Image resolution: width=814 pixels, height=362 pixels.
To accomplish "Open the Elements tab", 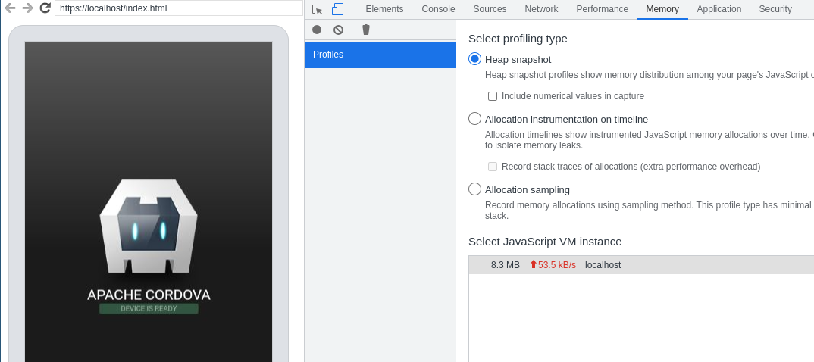I will [x=384, y=9].
